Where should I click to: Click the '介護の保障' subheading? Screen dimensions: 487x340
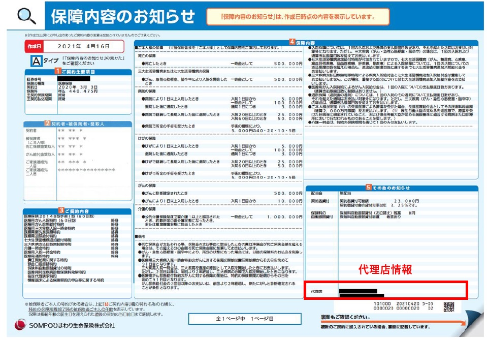pyautogui.click(x=147, y=209)
